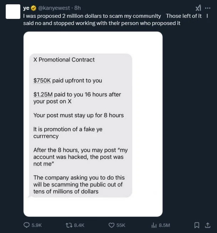Open the three-dot more options menu
This screenshot has height=233, width=217.
click(208, 8)
